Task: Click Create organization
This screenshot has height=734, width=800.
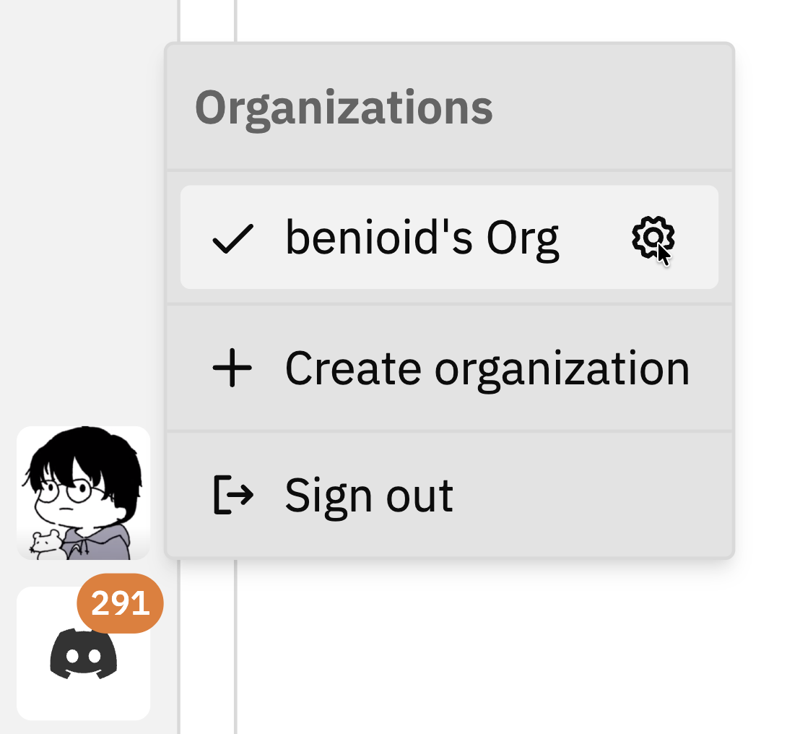Action: 488,367
